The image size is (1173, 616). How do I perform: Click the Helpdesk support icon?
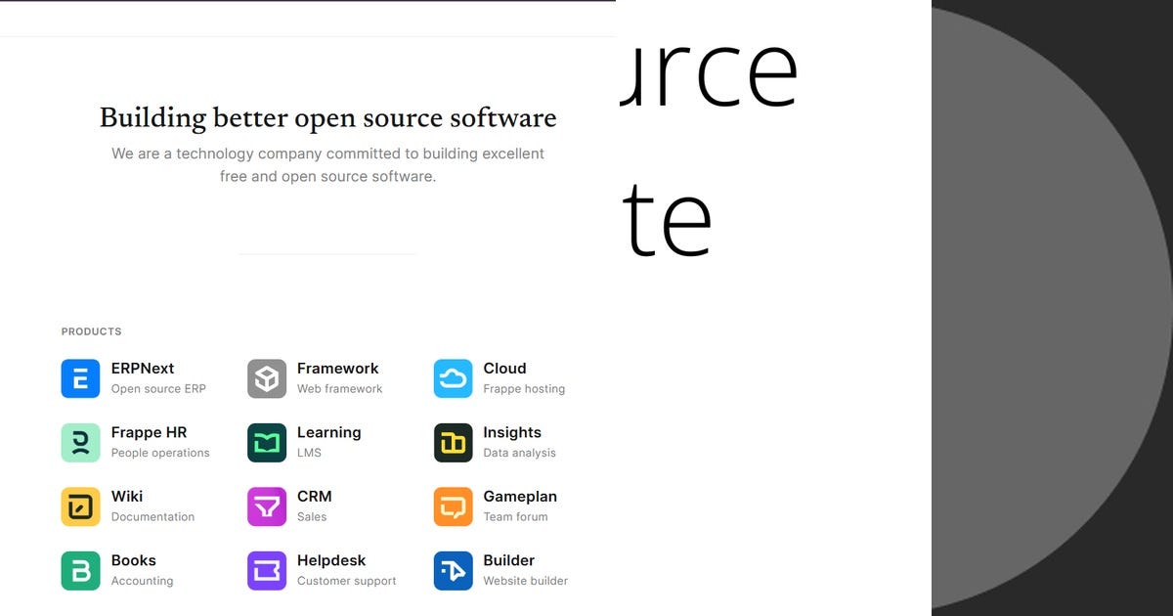(x=266, y=569)
